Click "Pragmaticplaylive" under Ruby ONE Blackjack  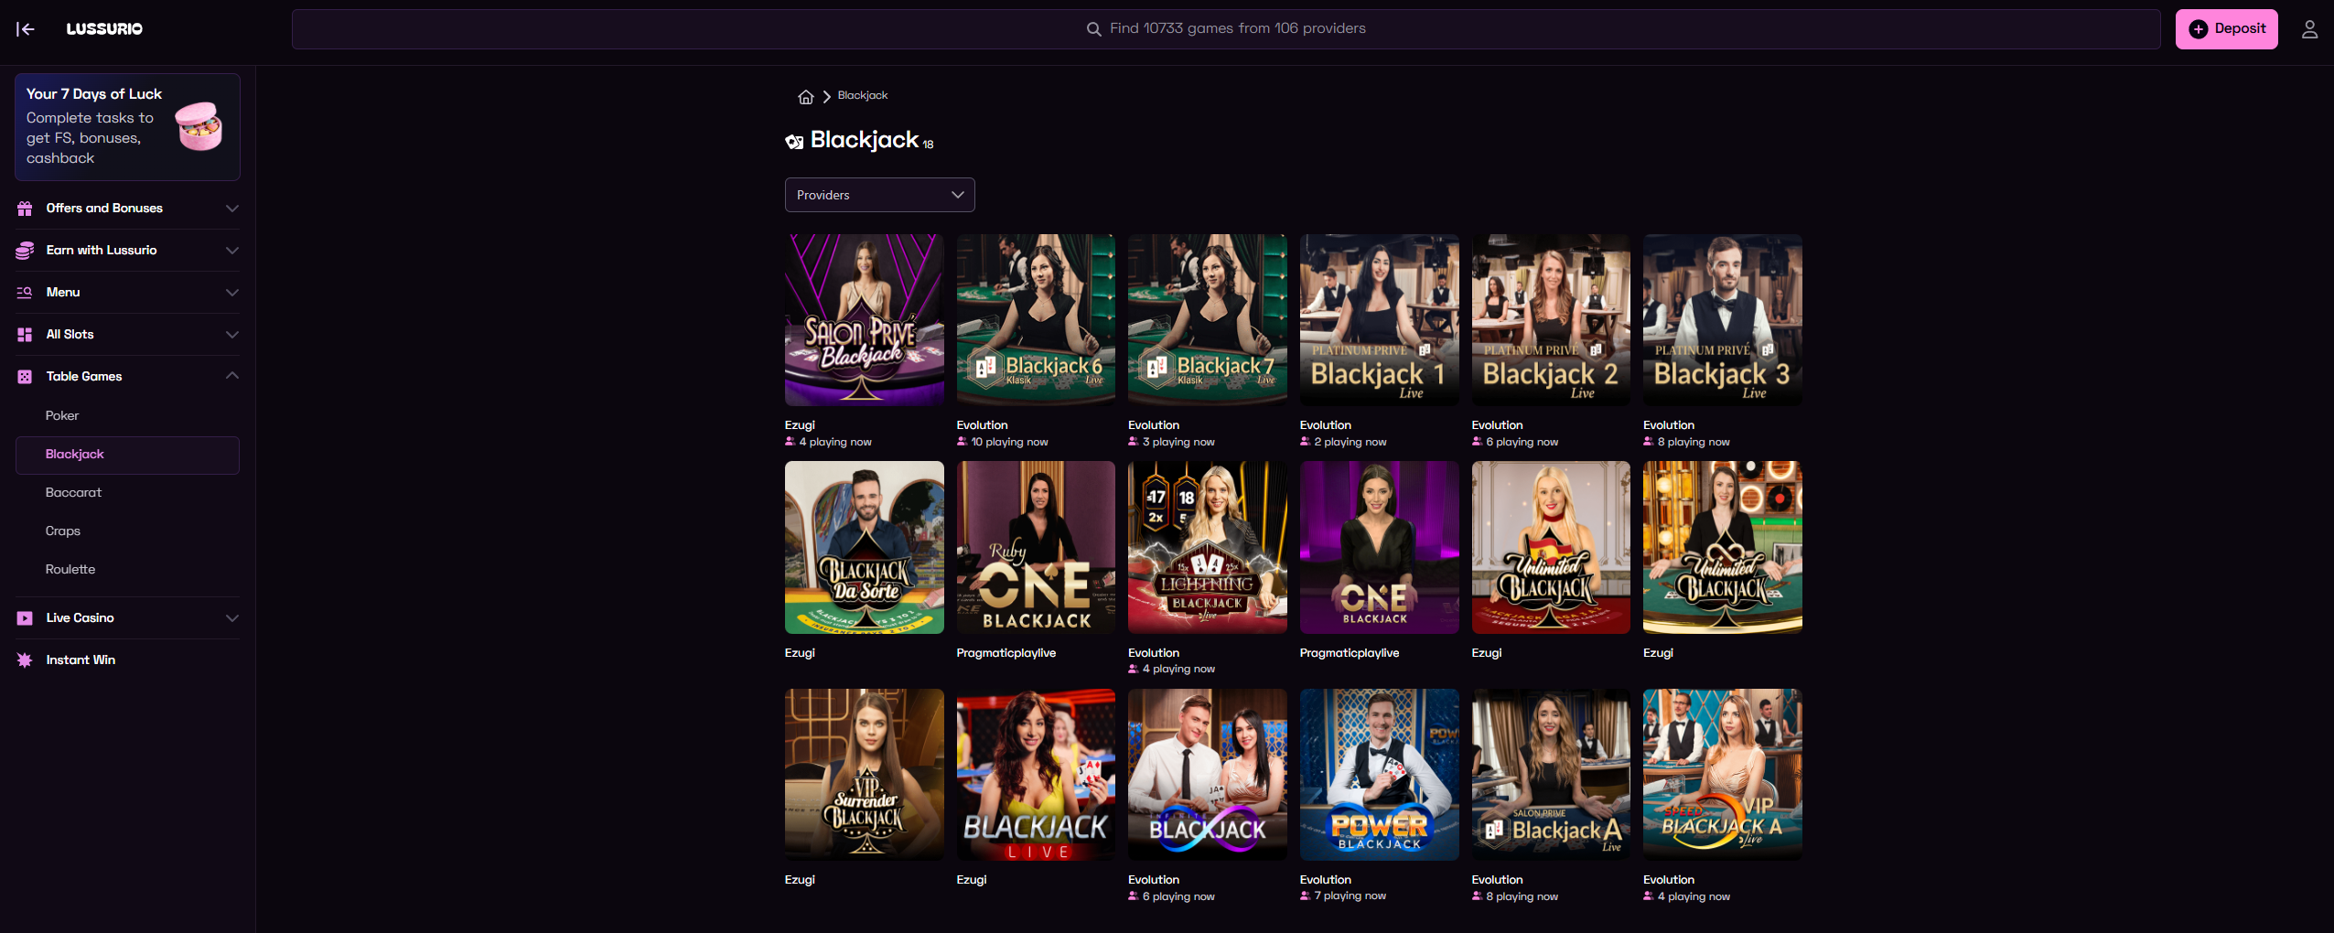pyautogui.click(x=1006, y=653)
